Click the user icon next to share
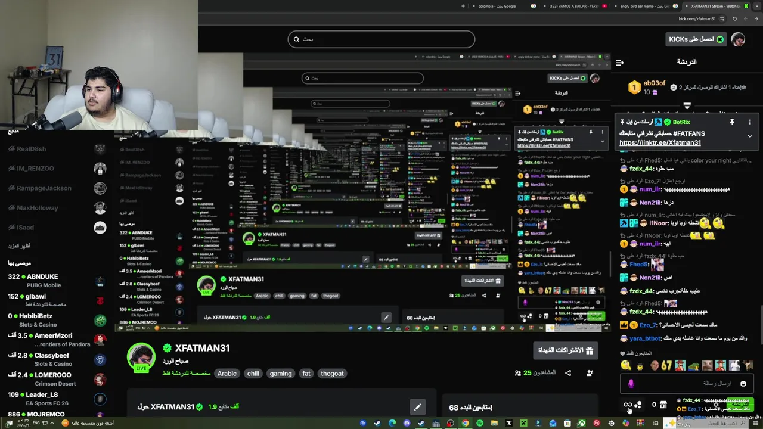This screenshot has width=763, height=429. click(x=590, y=373)
